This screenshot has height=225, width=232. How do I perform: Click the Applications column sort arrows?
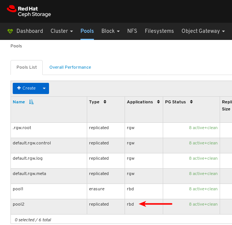click(158, 102)
